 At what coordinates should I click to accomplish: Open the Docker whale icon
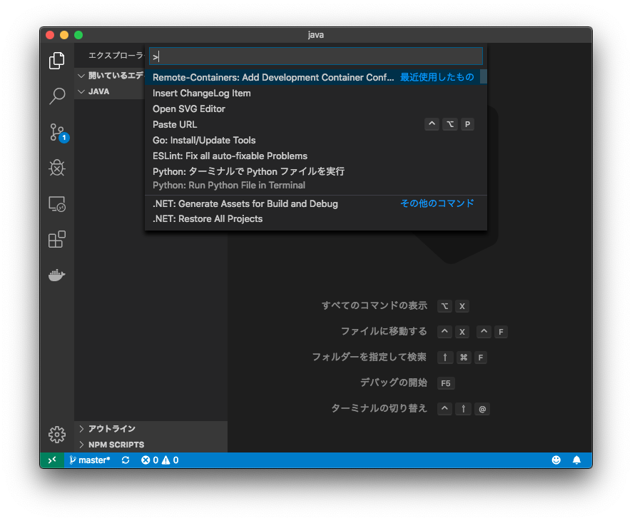(57, 275)
